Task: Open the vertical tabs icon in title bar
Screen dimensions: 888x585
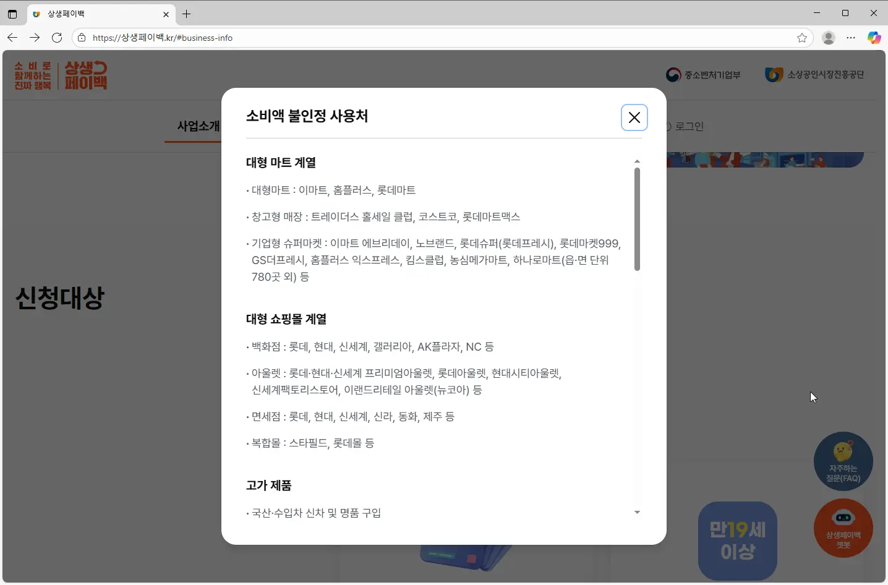Action: (x=12, y=14)
